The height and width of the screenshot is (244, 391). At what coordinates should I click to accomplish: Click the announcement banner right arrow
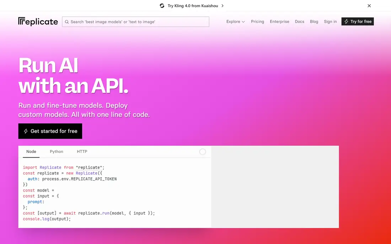[x=223, y=6]
